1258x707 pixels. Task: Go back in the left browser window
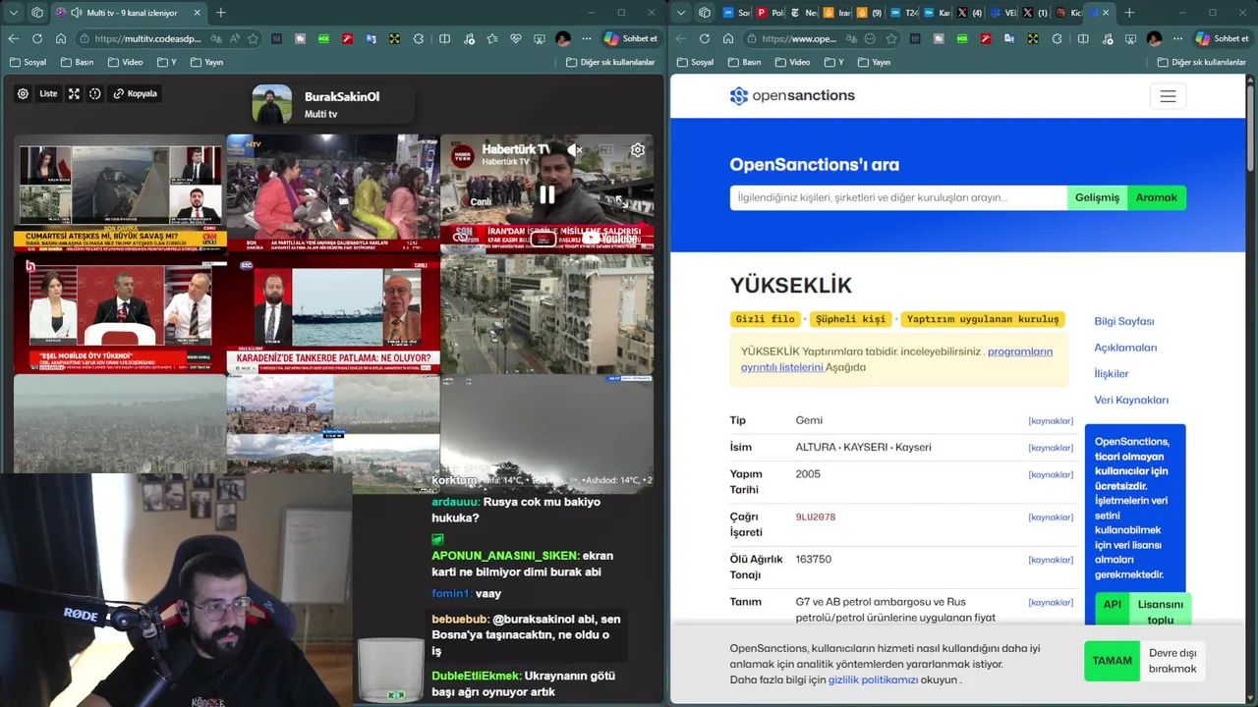14,38
